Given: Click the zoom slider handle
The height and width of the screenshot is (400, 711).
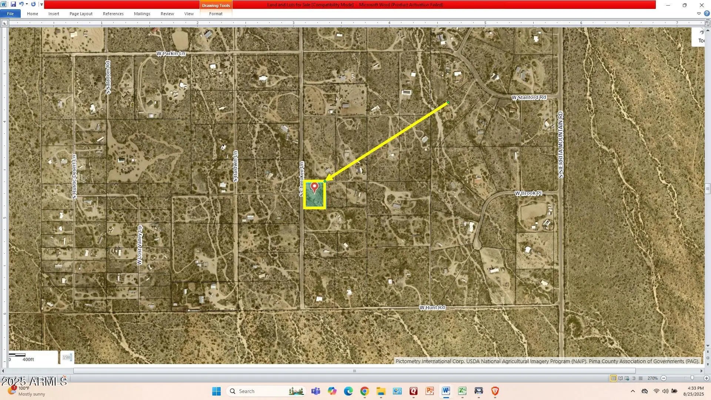Looking at the screenshot, I should point(692,378).
